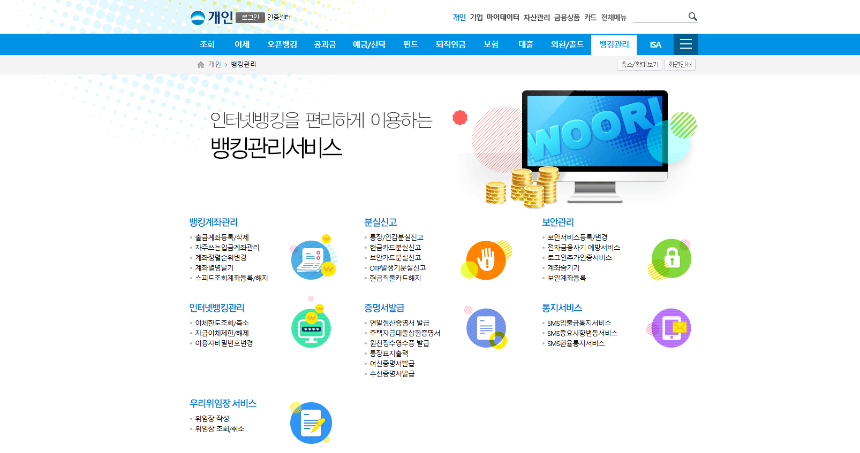Click the 개인 breadcrumb link
This screenshot has height=453, width=860.
(215, 65)
